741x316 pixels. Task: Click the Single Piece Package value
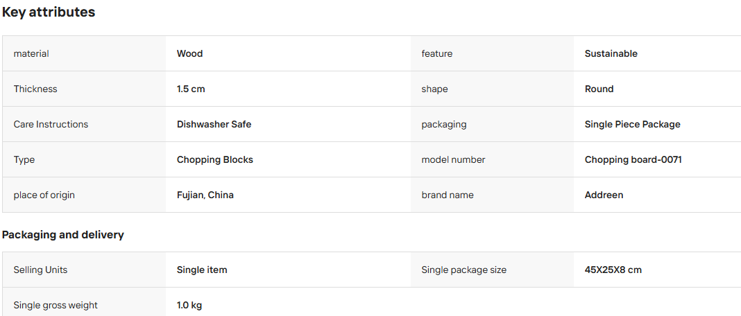click(x=632, y=125)
